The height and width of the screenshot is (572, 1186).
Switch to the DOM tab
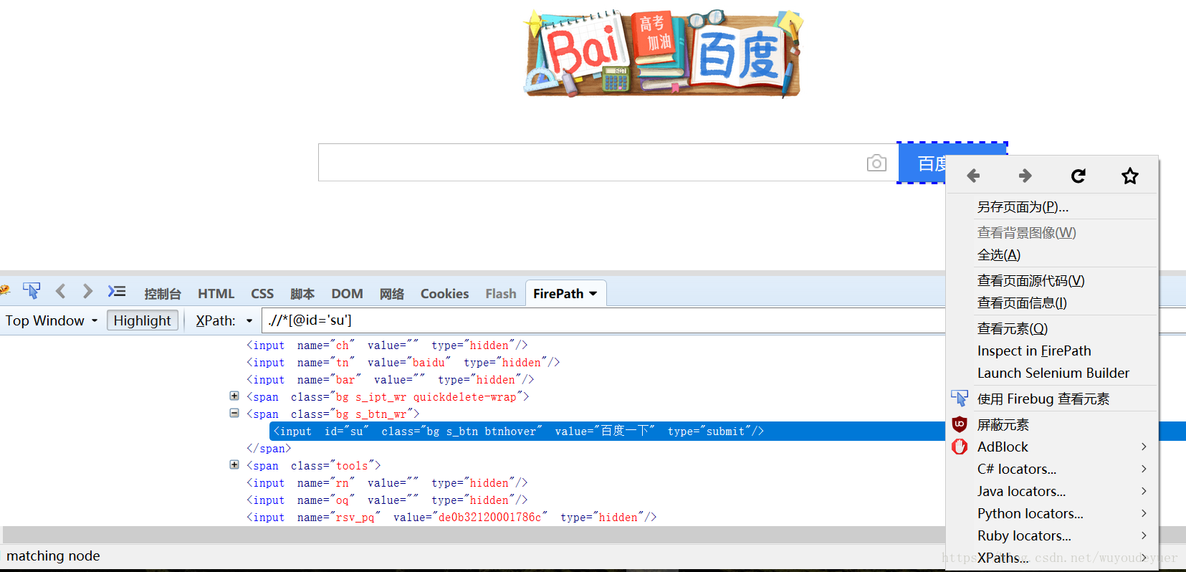coord(347,294)
